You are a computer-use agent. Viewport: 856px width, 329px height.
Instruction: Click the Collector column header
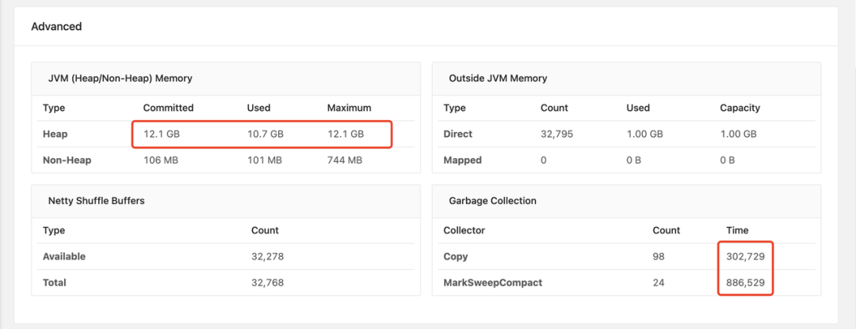[464, 230]
